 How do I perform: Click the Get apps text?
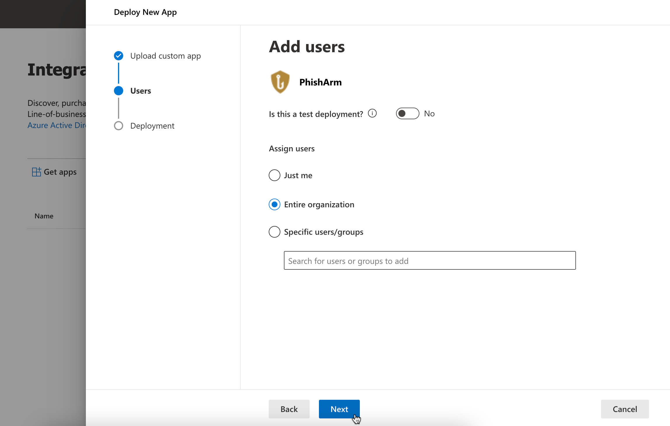click(60, 172)
